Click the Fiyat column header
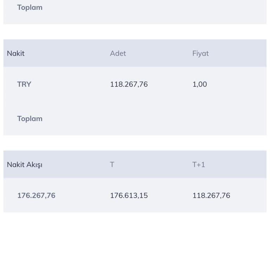270x270 pixels. (200, 53)
